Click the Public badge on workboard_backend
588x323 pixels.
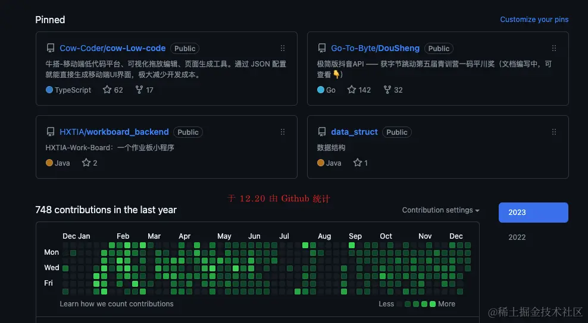coord(188,132)
